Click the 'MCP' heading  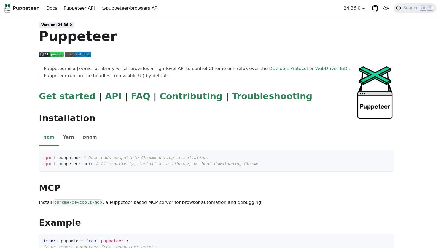pos(50,188)
